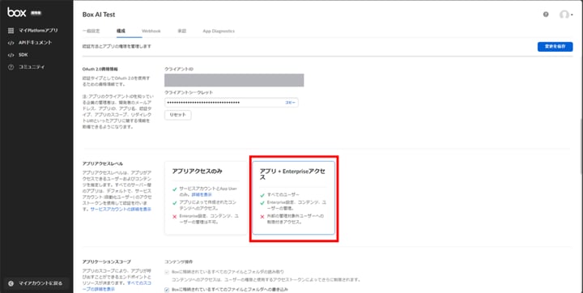This screenshot has width=583, height=293.
Task: Click the OAuth 2.0資格情報 section heading
Action: 100,69
